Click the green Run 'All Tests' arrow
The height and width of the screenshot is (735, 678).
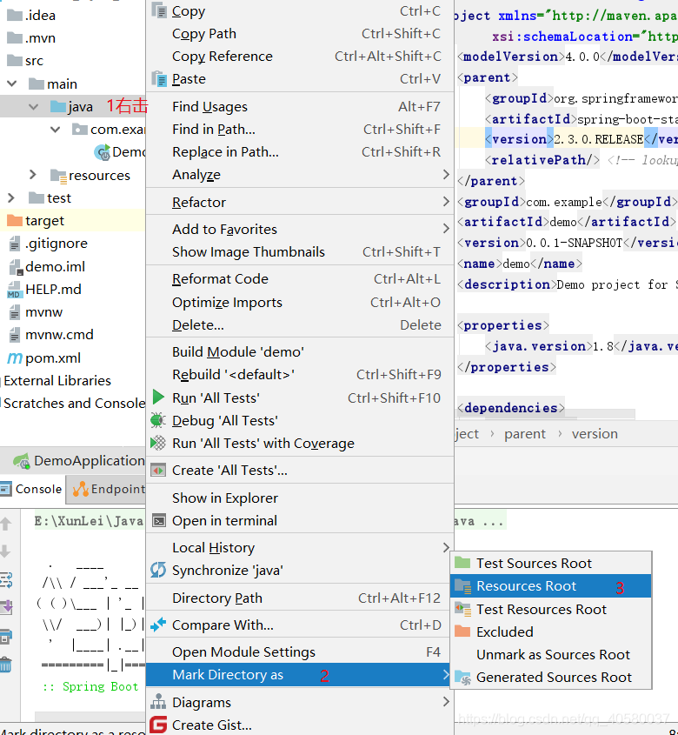158,397
